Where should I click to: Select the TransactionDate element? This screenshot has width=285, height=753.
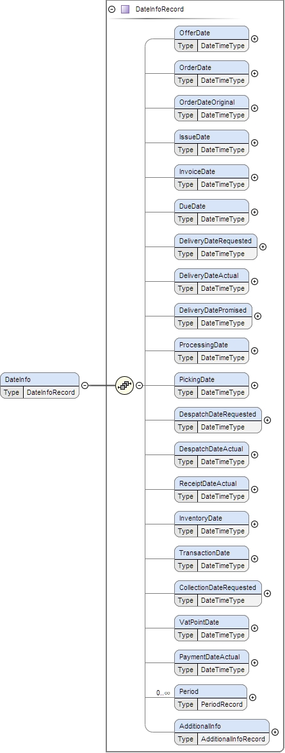212,559
